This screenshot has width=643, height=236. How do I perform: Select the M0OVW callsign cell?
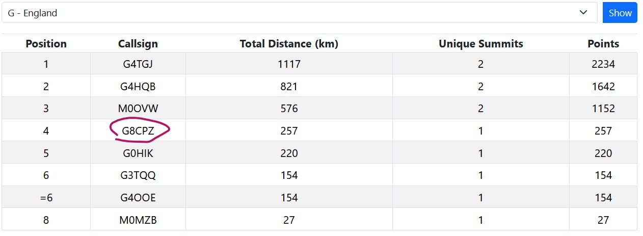tap(138, 109)
